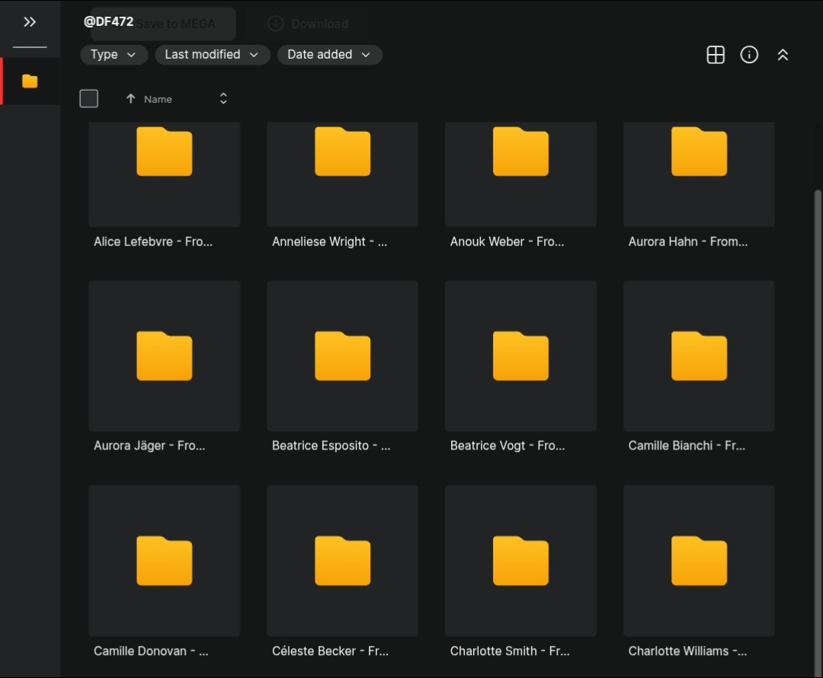Open the Type filter dropdown
This screenshot has height=678, width=823.
(x=114, y=55)
